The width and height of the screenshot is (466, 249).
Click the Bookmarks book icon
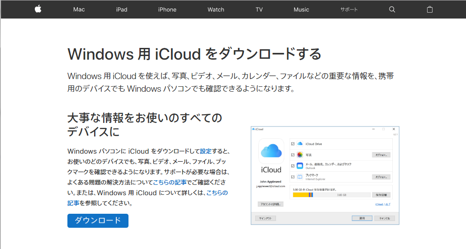click(x=300, y=177)
